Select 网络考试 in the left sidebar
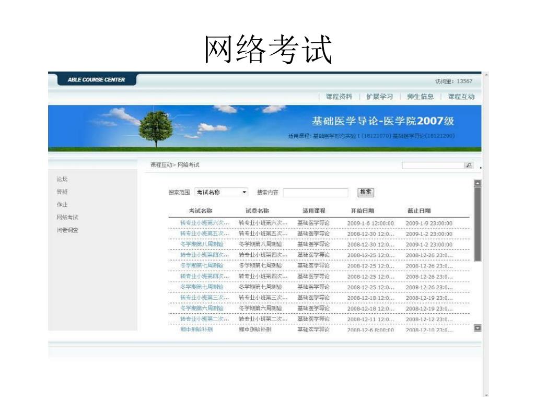The image size is (535, 401). 67,217
